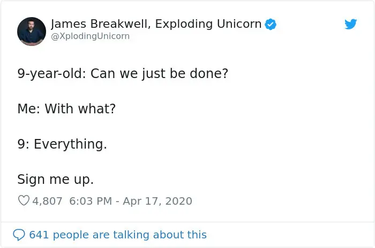Click the Twitter bird logo

(350, 24)
